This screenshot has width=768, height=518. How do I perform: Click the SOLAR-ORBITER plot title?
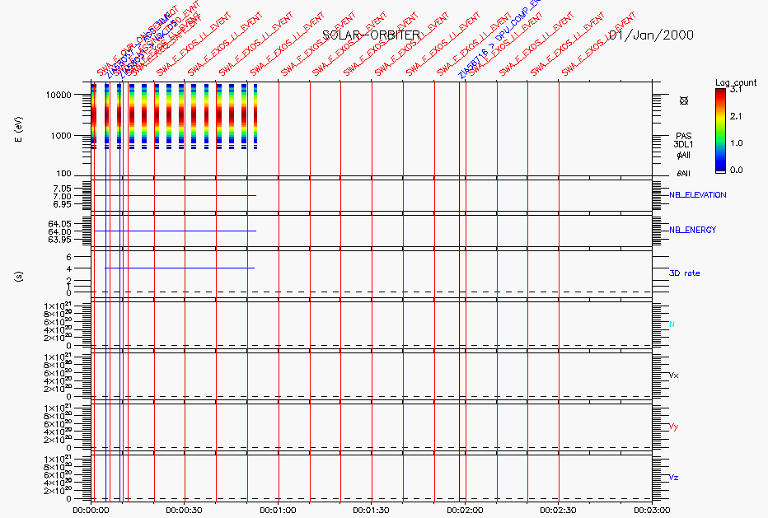point(372,35)
